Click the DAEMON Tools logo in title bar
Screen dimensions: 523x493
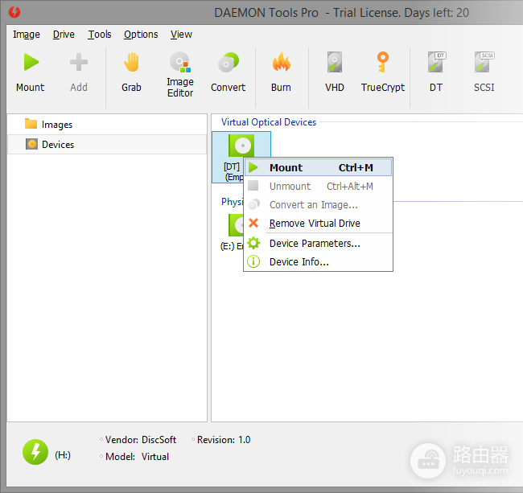(x=14, y=12)
